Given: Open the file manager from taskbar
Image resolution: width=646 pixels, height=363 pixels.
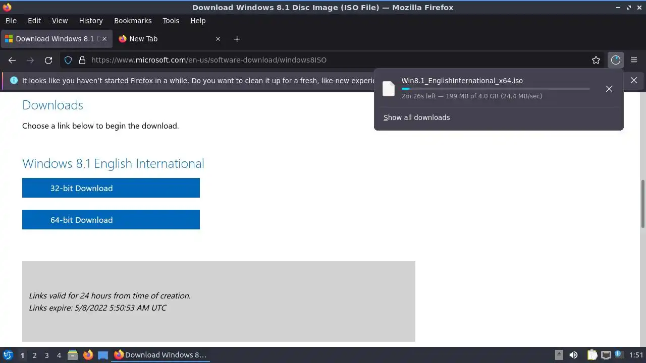Looking at the screenshot, I should 73,355.
